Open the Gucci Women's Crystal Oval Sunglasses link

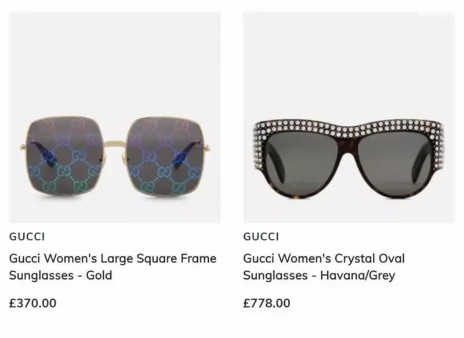(x=324, y=267)
